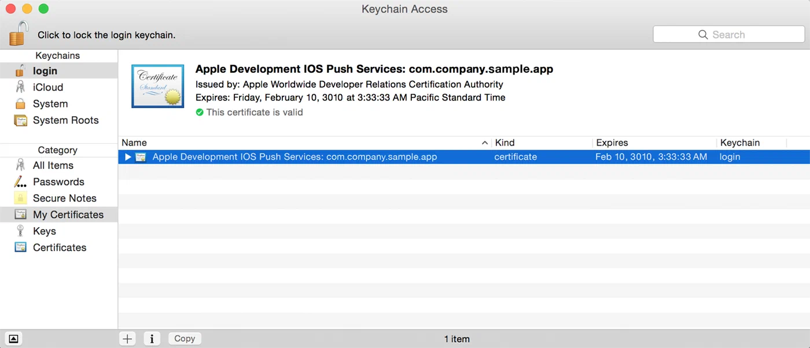Sort by the Name column header
This screenshot has height=348, width=810.
301,143
